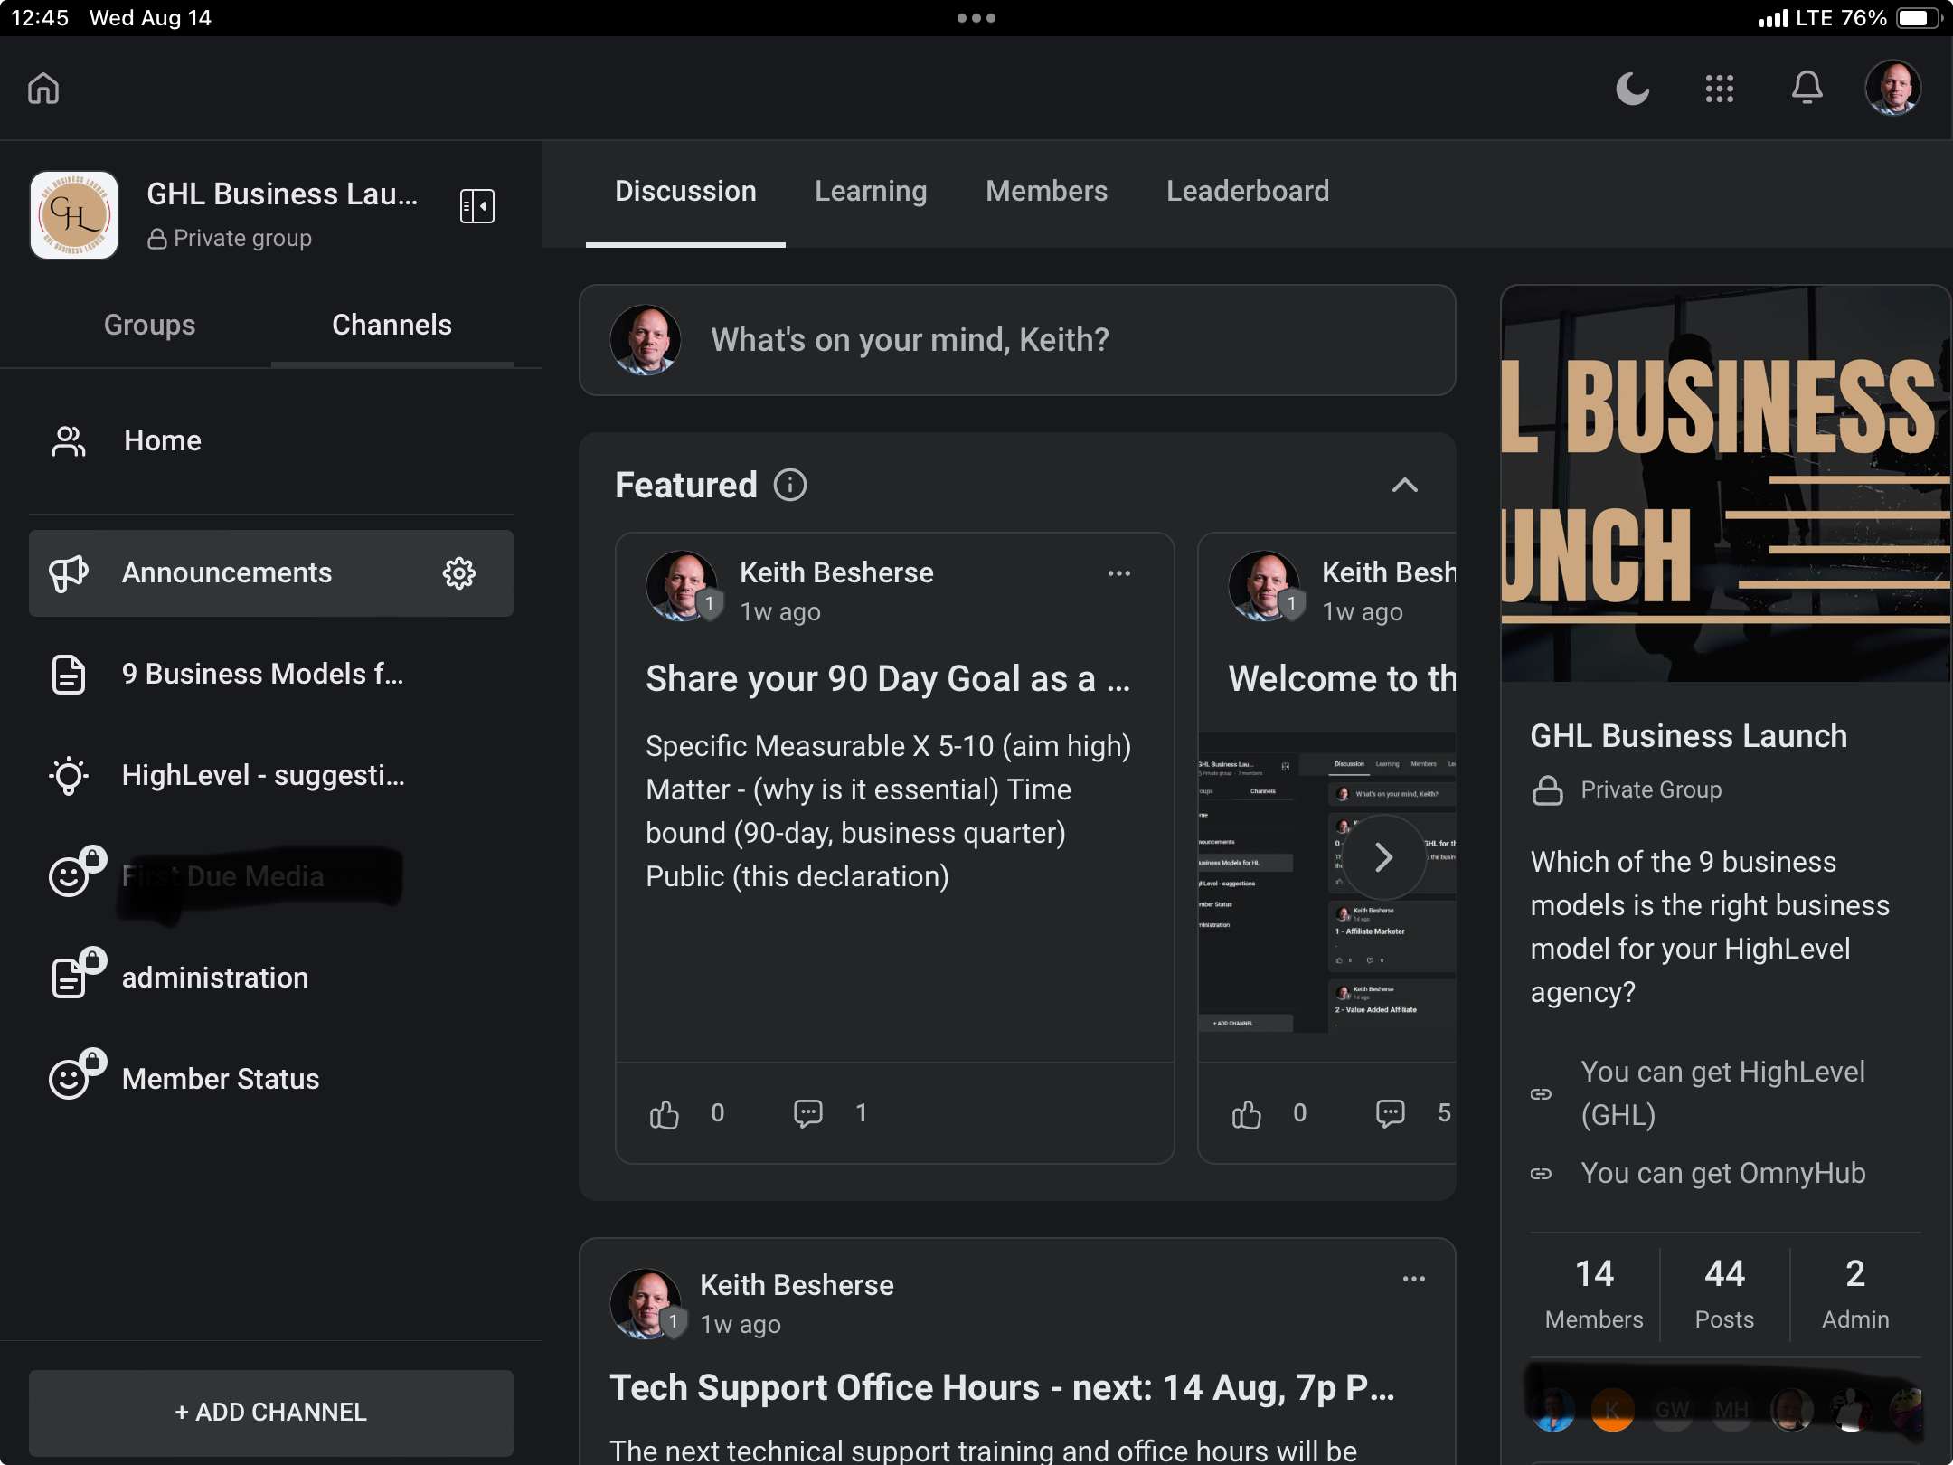Collapse the Featured section chevron
The image size is (1953, 1465).
tap(1405, 486)
